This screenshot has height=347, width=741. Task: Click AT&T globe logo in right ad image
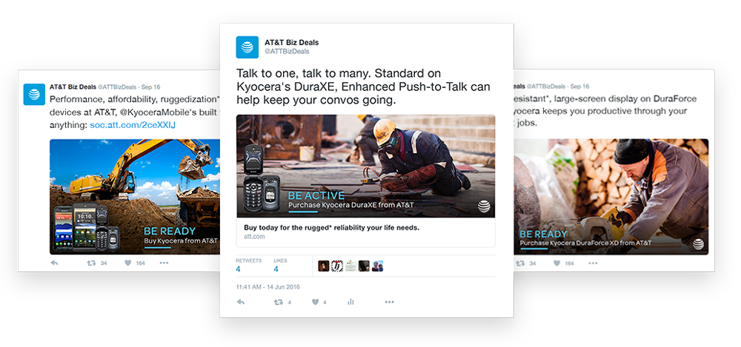tap(699, 244)
